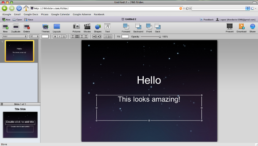Toggle bold formatting
The height and width of the screenshot is (146, 258).
(55, 36)
